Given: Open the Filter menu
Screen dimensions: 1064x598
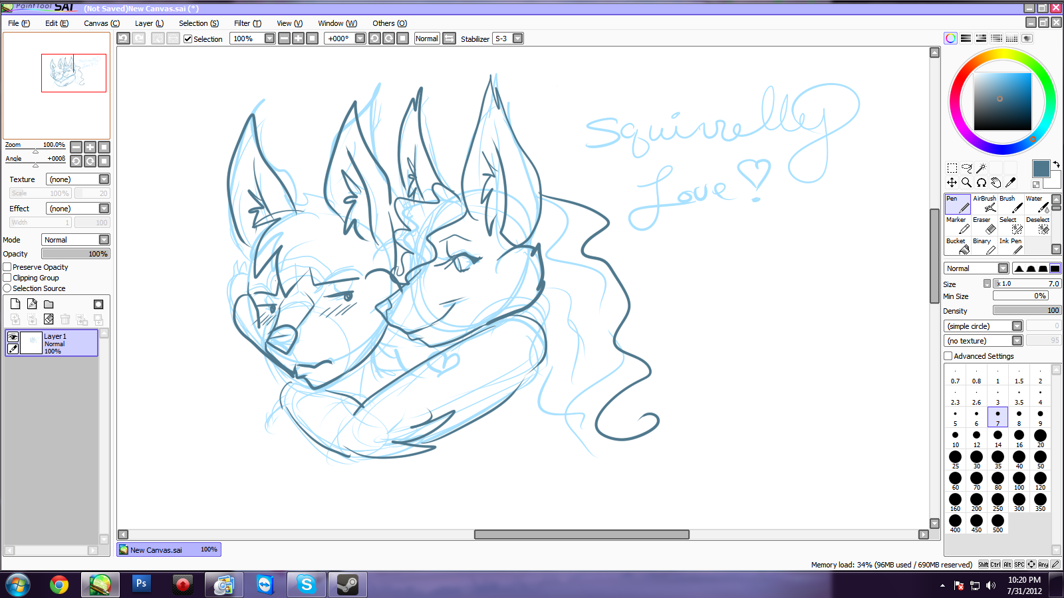Looking at the screenshot, I should point(247,23).
